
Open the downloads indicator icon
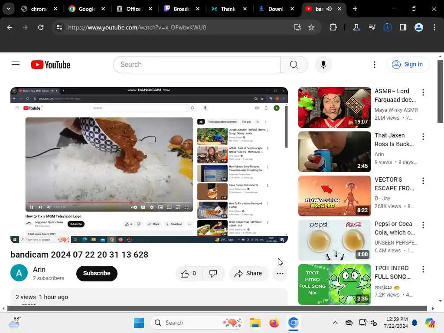[x=387, y=27]
